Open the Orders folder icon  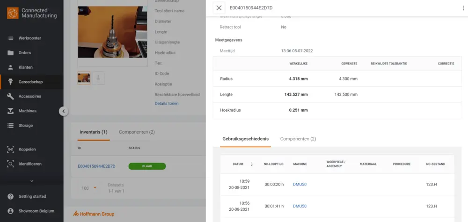tap(10, 53)
